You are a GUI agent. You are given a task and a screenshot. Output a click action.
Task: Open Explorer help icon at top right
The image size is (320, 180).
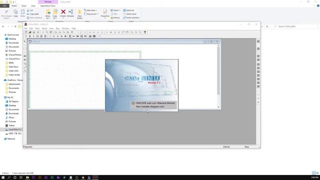click(318, 5)
